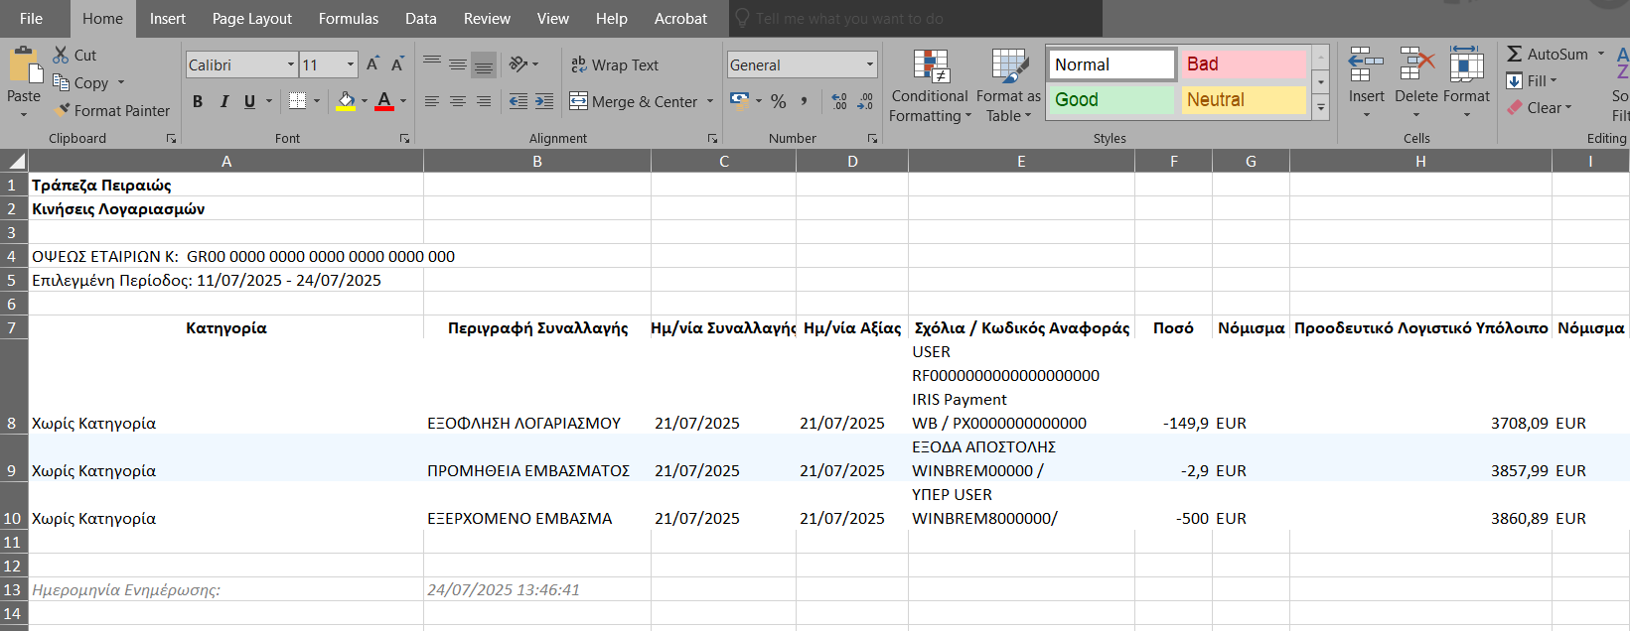Click the Conditional Formatting icon

tap(931, 66)
